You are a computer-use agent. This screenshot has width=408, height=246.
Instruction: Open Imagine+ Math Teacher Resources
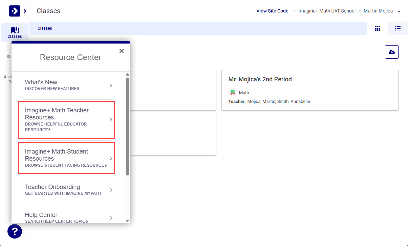66,120
